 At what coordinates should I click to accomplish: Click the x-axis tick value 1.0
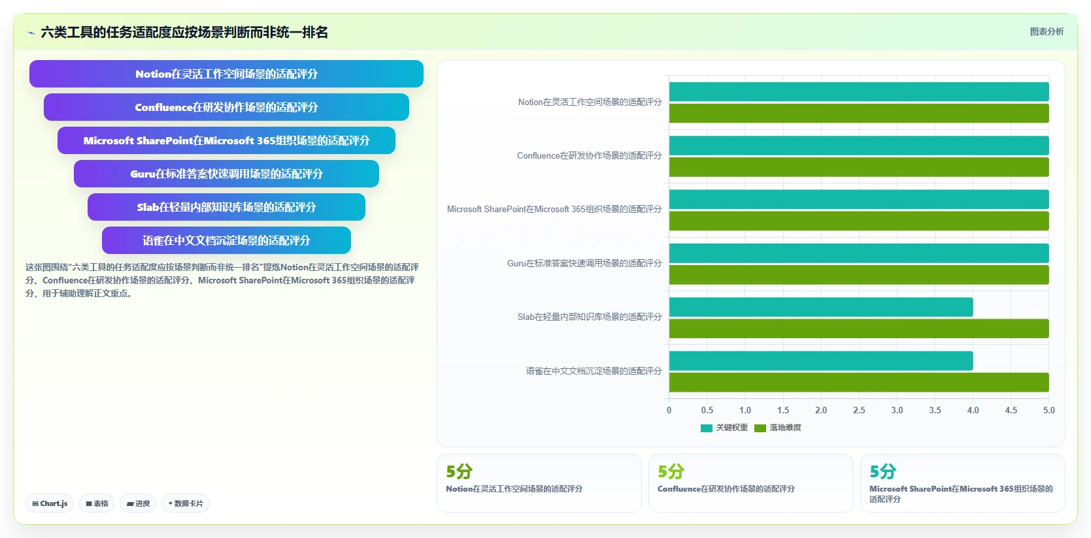tap(745, 410)
